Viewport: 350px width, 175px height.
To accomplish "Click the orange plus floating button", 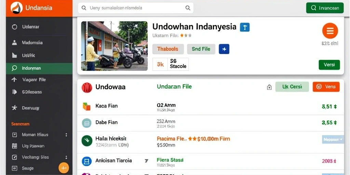I will pos(64,168).
